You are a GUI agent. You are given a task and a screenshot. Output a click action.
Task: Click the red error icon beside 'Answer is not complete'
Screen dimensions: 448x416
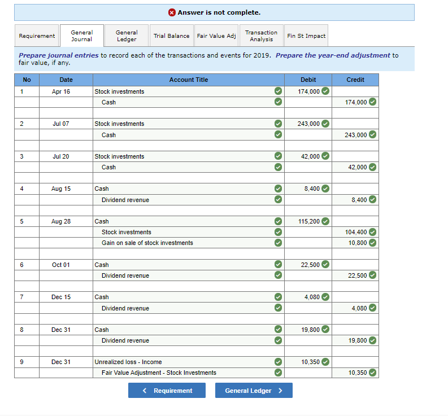172,12
